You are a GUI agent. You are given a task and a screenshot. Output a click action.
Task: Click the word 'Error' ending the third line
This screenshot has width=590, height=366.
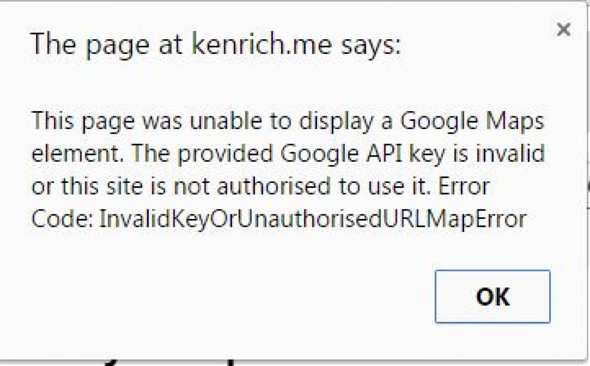pos(463,187)
